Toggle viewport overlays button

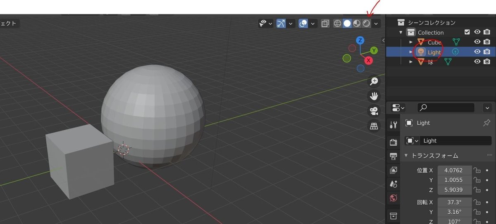pyautogui.click(x=303, y=23)
